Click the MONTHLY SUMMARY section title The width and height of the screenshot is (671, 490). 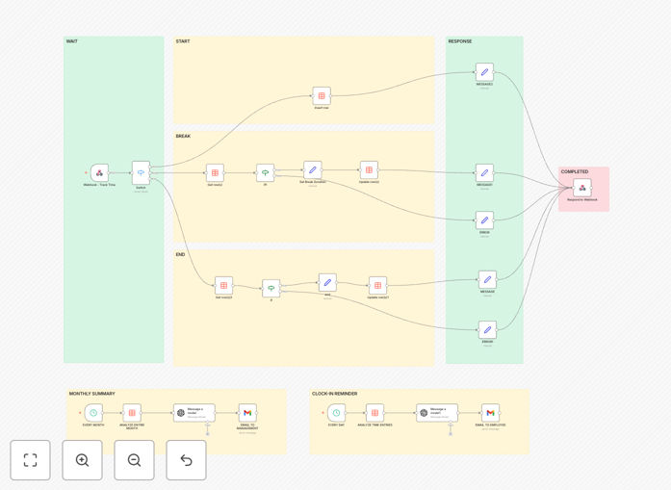[x=92, y=394]
